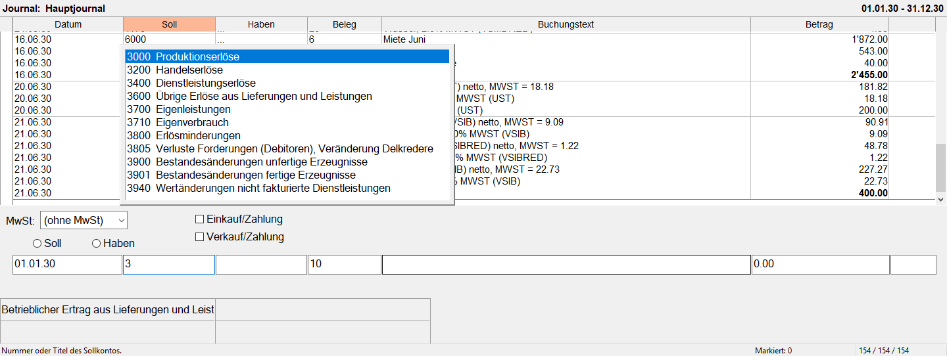Click the Beleg input field with 10
The image size is (947, 356).
click(344, 265)
